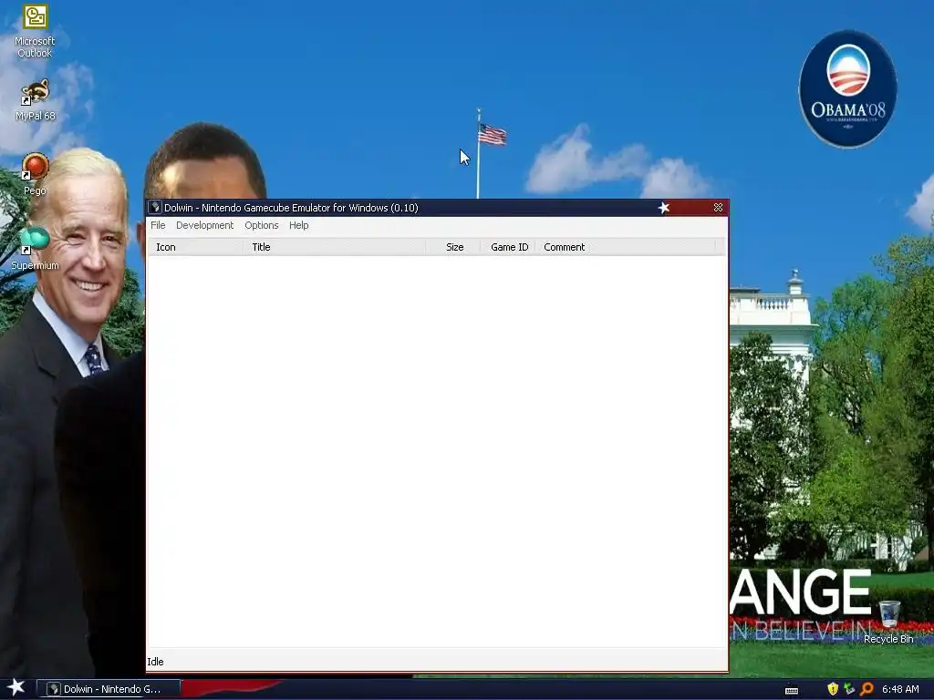The height and width of the screenshot is (700, 934).
Task: Open the Microsoft Outlook desktop icon
Action: tap(35, 31)
